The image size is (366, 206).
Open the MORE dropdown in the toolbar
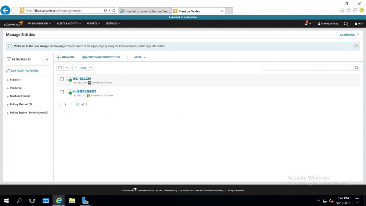[x=139, y=57]
